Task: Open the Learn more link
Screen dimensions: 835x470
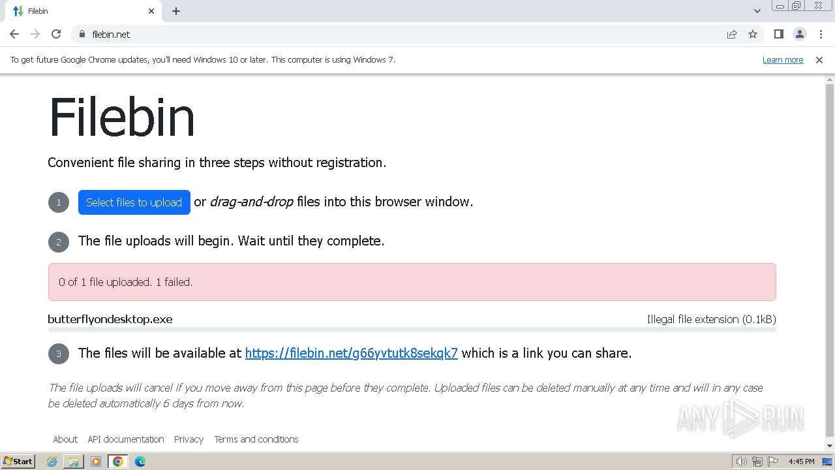Action: [x=783, y=59]
